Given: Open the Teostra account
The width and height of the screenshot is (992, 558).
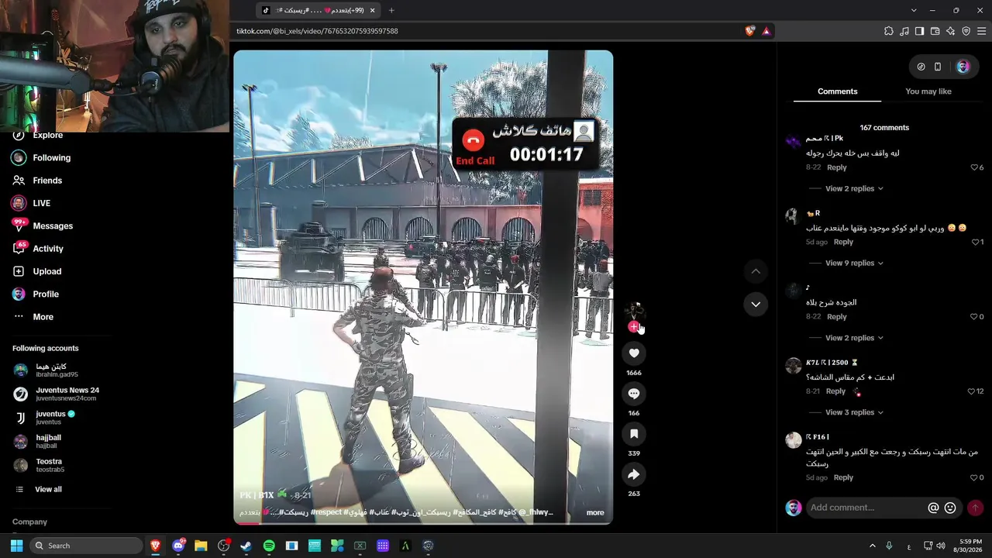Looking at the screenshot, I should (48, 465).
